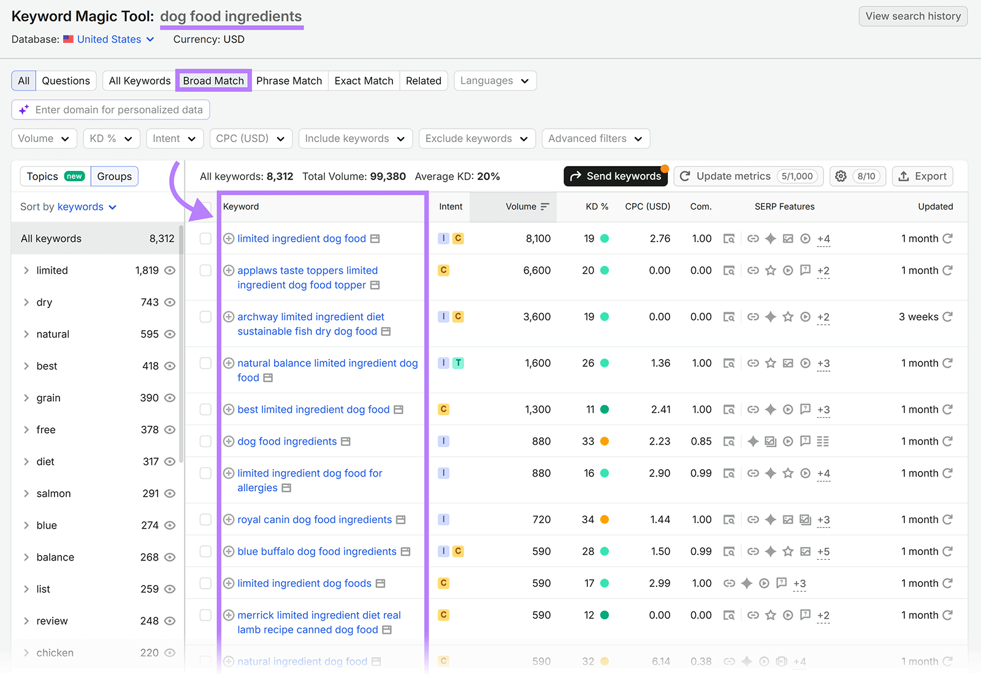Check the box for applaws taste toppers keyword

tap(205, 270)
